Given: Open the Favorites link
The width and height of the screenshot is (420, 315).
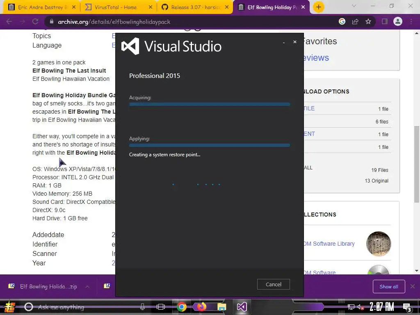Looking at the screenshot, I should coord(320,41).
